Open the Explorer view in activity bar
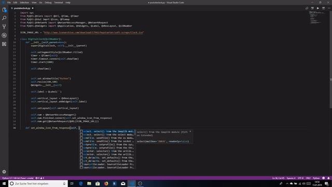Screen dimensions: 332x187 click(x=4, y=9)
